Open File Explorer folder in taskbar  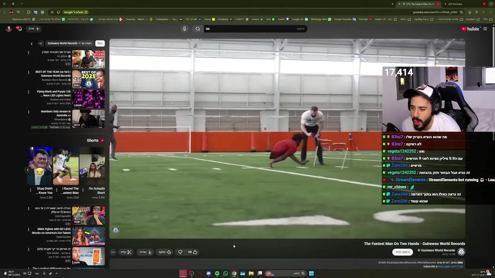251,273
